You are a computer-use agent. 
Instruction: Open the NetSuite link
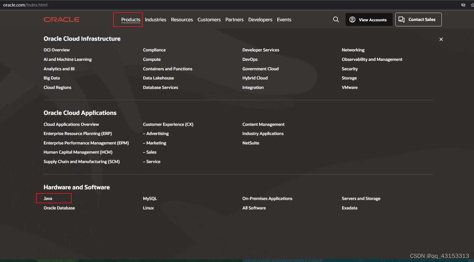click(x=251, y=143)
